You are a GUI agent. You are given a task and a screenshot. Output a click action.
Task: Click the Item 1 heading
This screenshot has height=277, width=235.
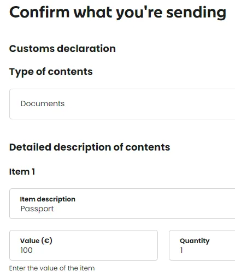tap(22, 171)
